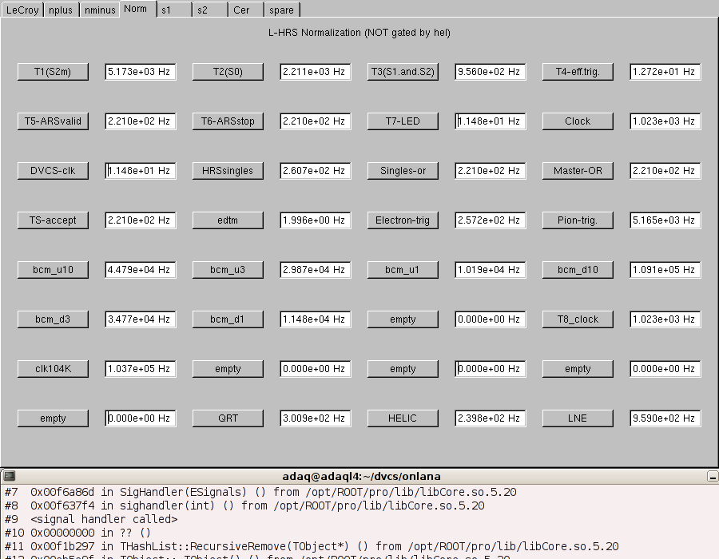Click the T4-eff.trig. field 1.272e+01 Hz
Image resolution: width=719 pixels, height=559 pixels.
coord(665,72)
